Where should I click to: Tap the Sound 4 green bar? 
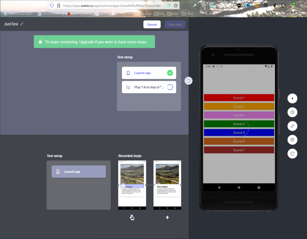[x=239, y=124]
